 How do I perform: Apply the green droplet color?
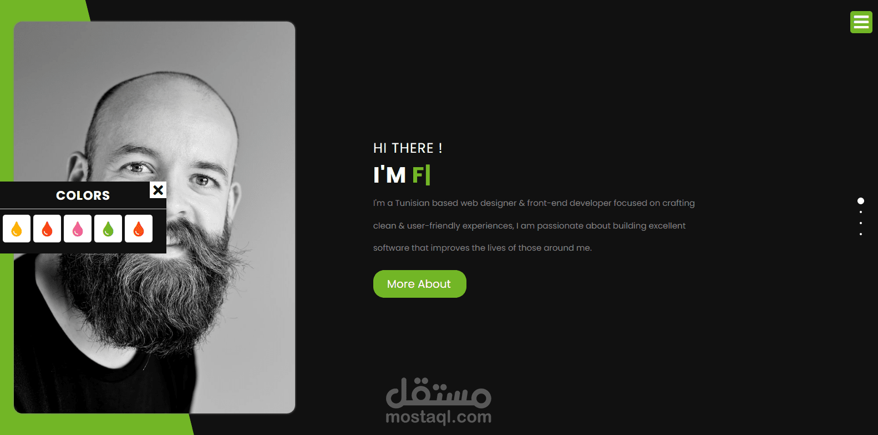(108, 229)
